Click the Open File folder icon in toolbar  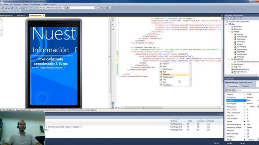6,8
